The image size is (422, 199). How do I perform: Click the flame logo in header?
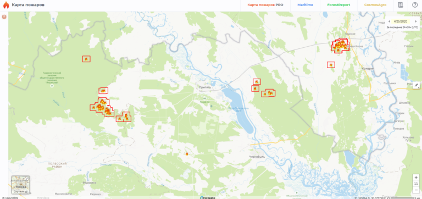click(6, 5)
